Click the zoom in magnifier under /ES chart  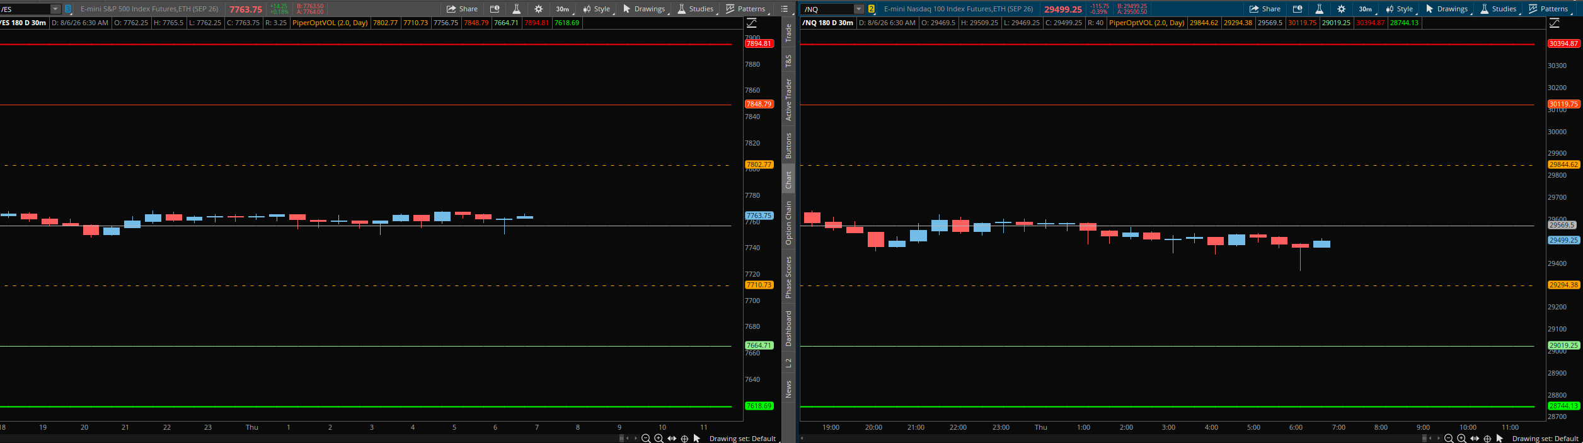coord(659,439)
